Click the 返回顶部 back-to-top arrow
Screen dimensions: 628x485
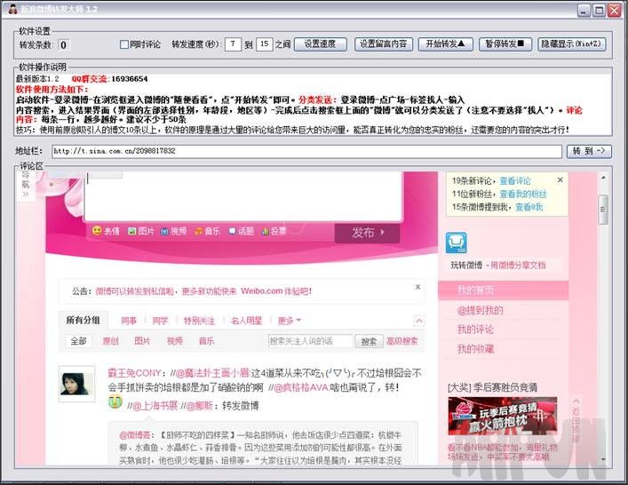coord(576,420)
